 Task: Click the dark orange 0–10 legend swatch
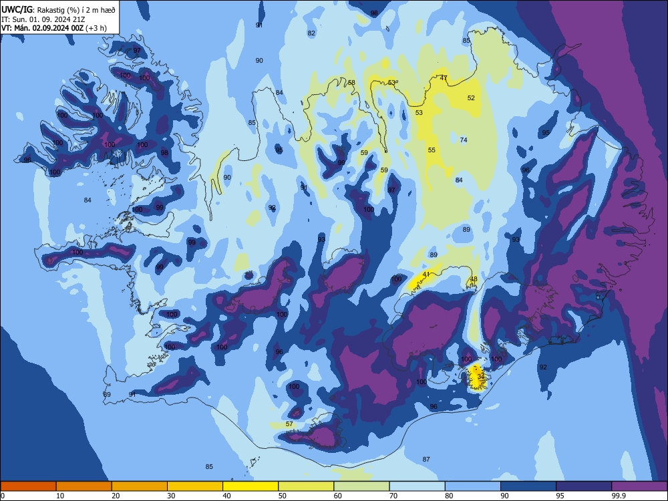click(x=28, y=486)
